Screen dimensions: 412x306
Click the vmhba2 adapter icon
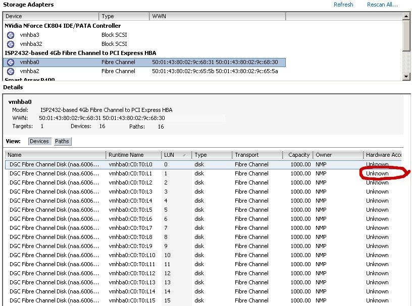point(11,71)
